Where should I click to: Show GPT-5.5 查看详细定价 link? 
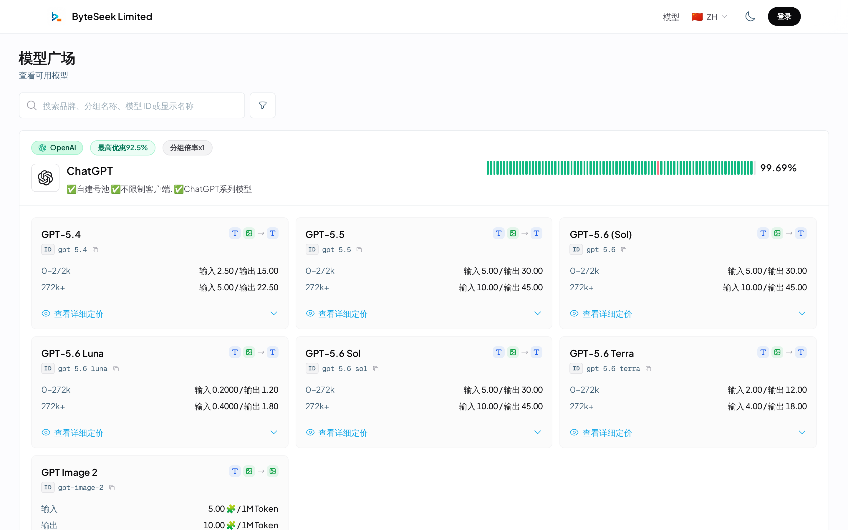(337, 314)
